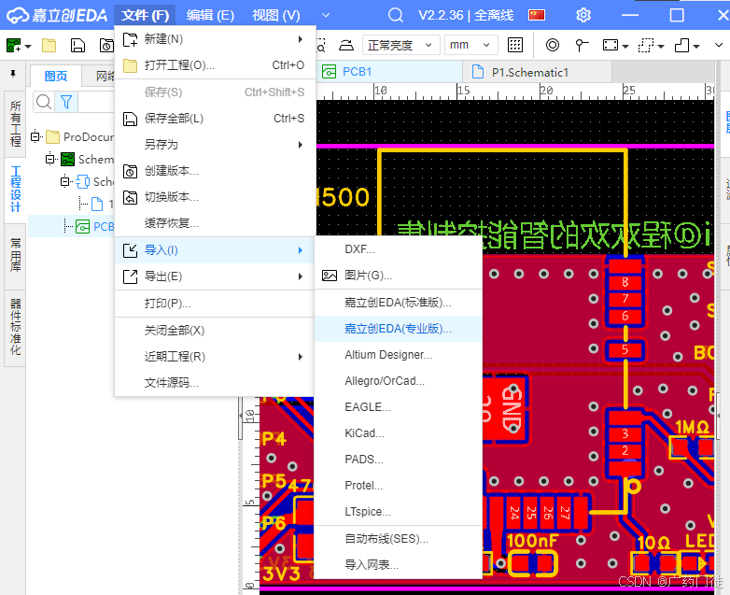Switch to the PCB1 document tab
This screenshot has height=595, width=730.
tap(390, 72)
